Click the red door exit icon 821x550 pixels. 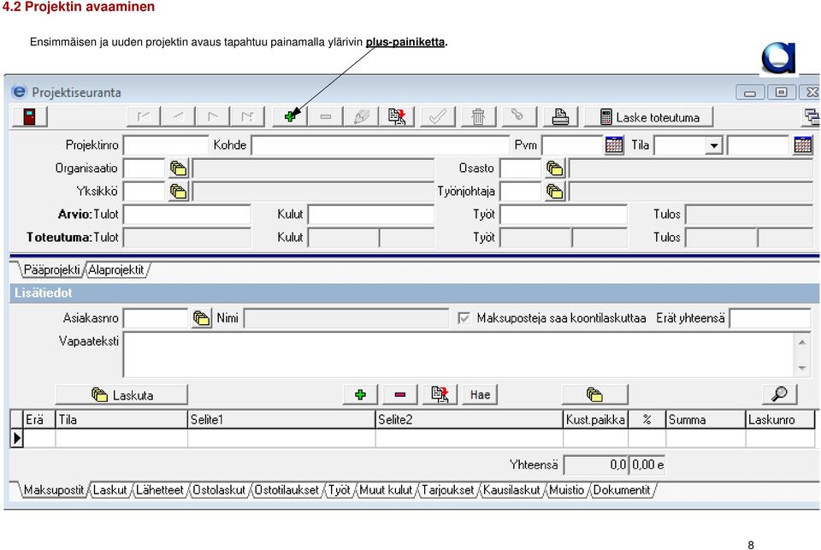pos(30,117)
